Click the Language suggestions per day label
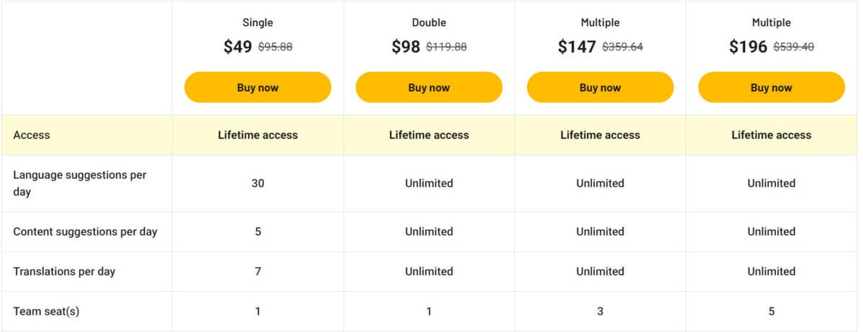The width and height of the screenshot is (863, 332). pos(79,183)
